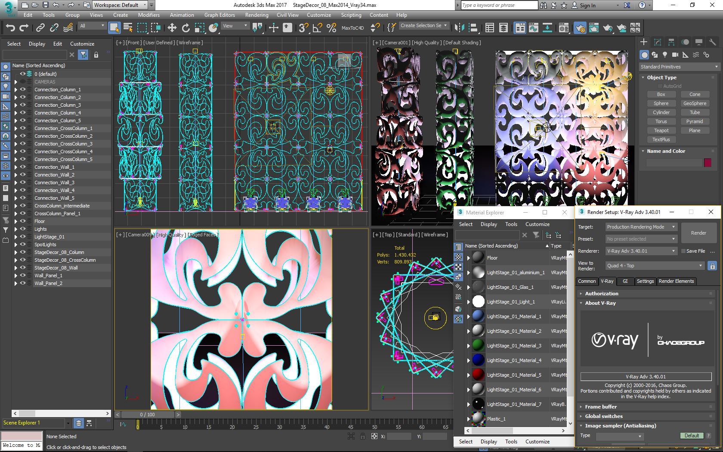The image size is (723, 452).
Task: Open the Renderer dropdown showing V-Ray Adv 3.40.01
Action: coord(641,251)
